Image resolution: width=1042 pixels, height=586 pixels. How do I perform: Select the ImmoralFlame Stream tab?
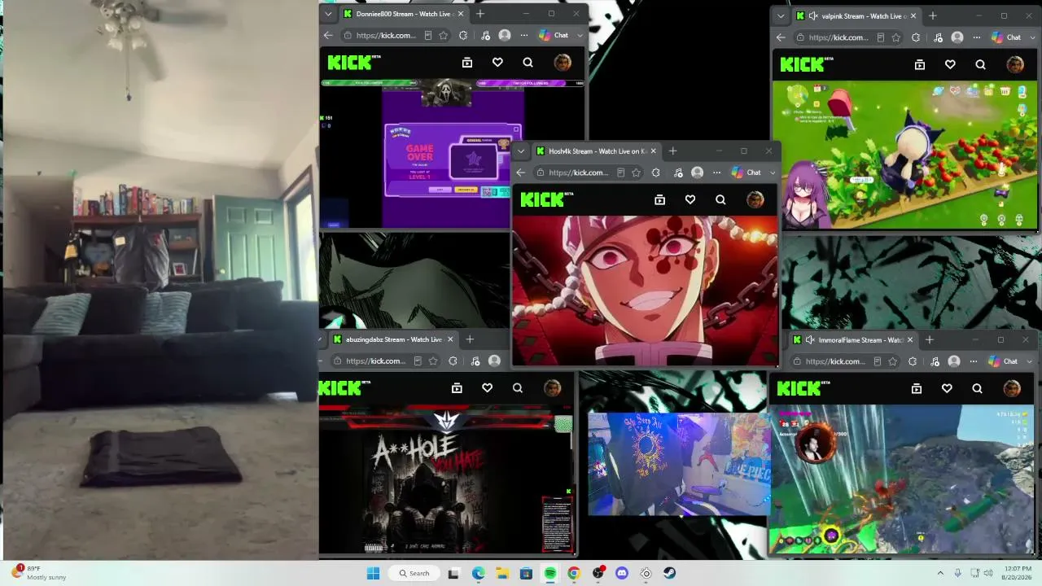[853, 340]
